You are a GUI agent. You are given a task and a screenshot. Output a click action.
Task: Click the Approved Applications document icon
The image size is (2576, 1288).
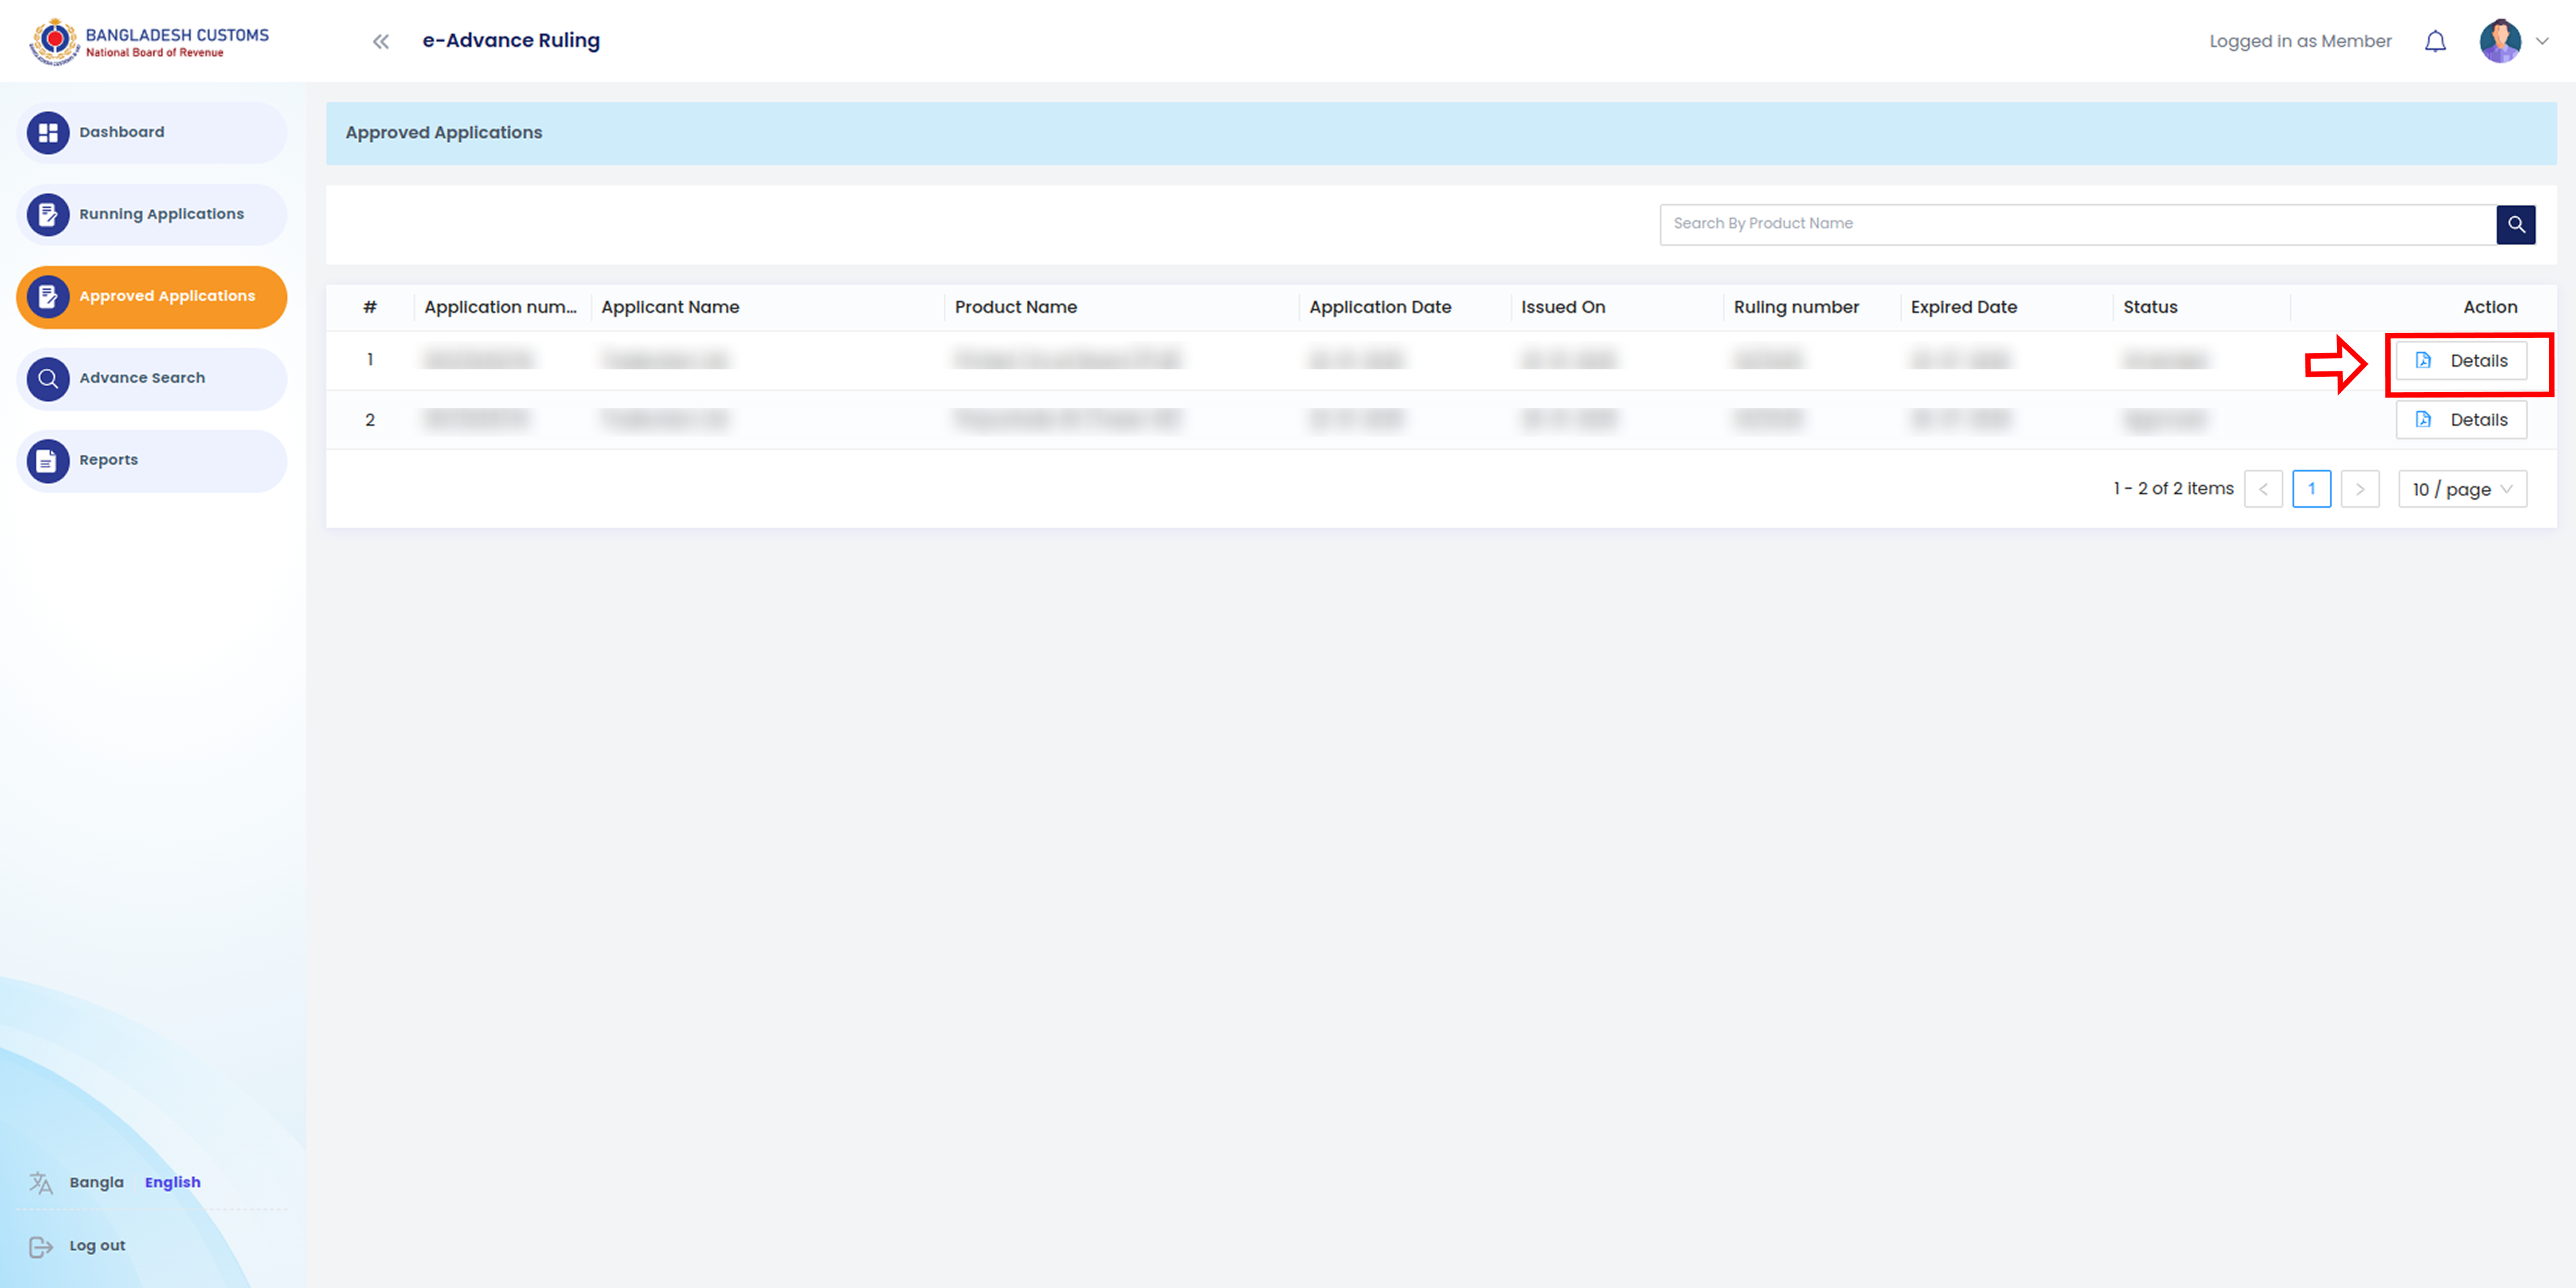[x=48, y=296]
